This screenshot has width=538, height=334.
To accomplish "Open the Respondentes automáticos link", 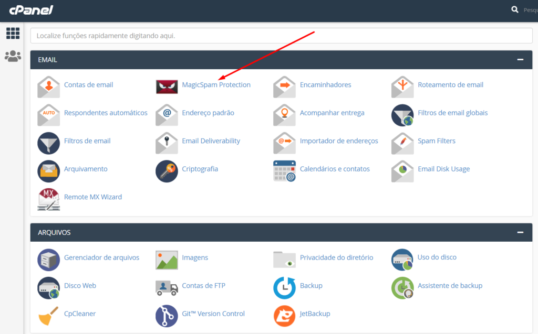I will coord(106,113).
